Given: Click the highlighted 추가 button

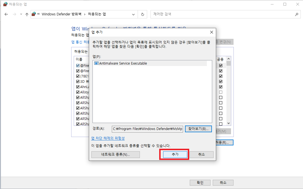Looking at the screenshot, I should 174,154.
